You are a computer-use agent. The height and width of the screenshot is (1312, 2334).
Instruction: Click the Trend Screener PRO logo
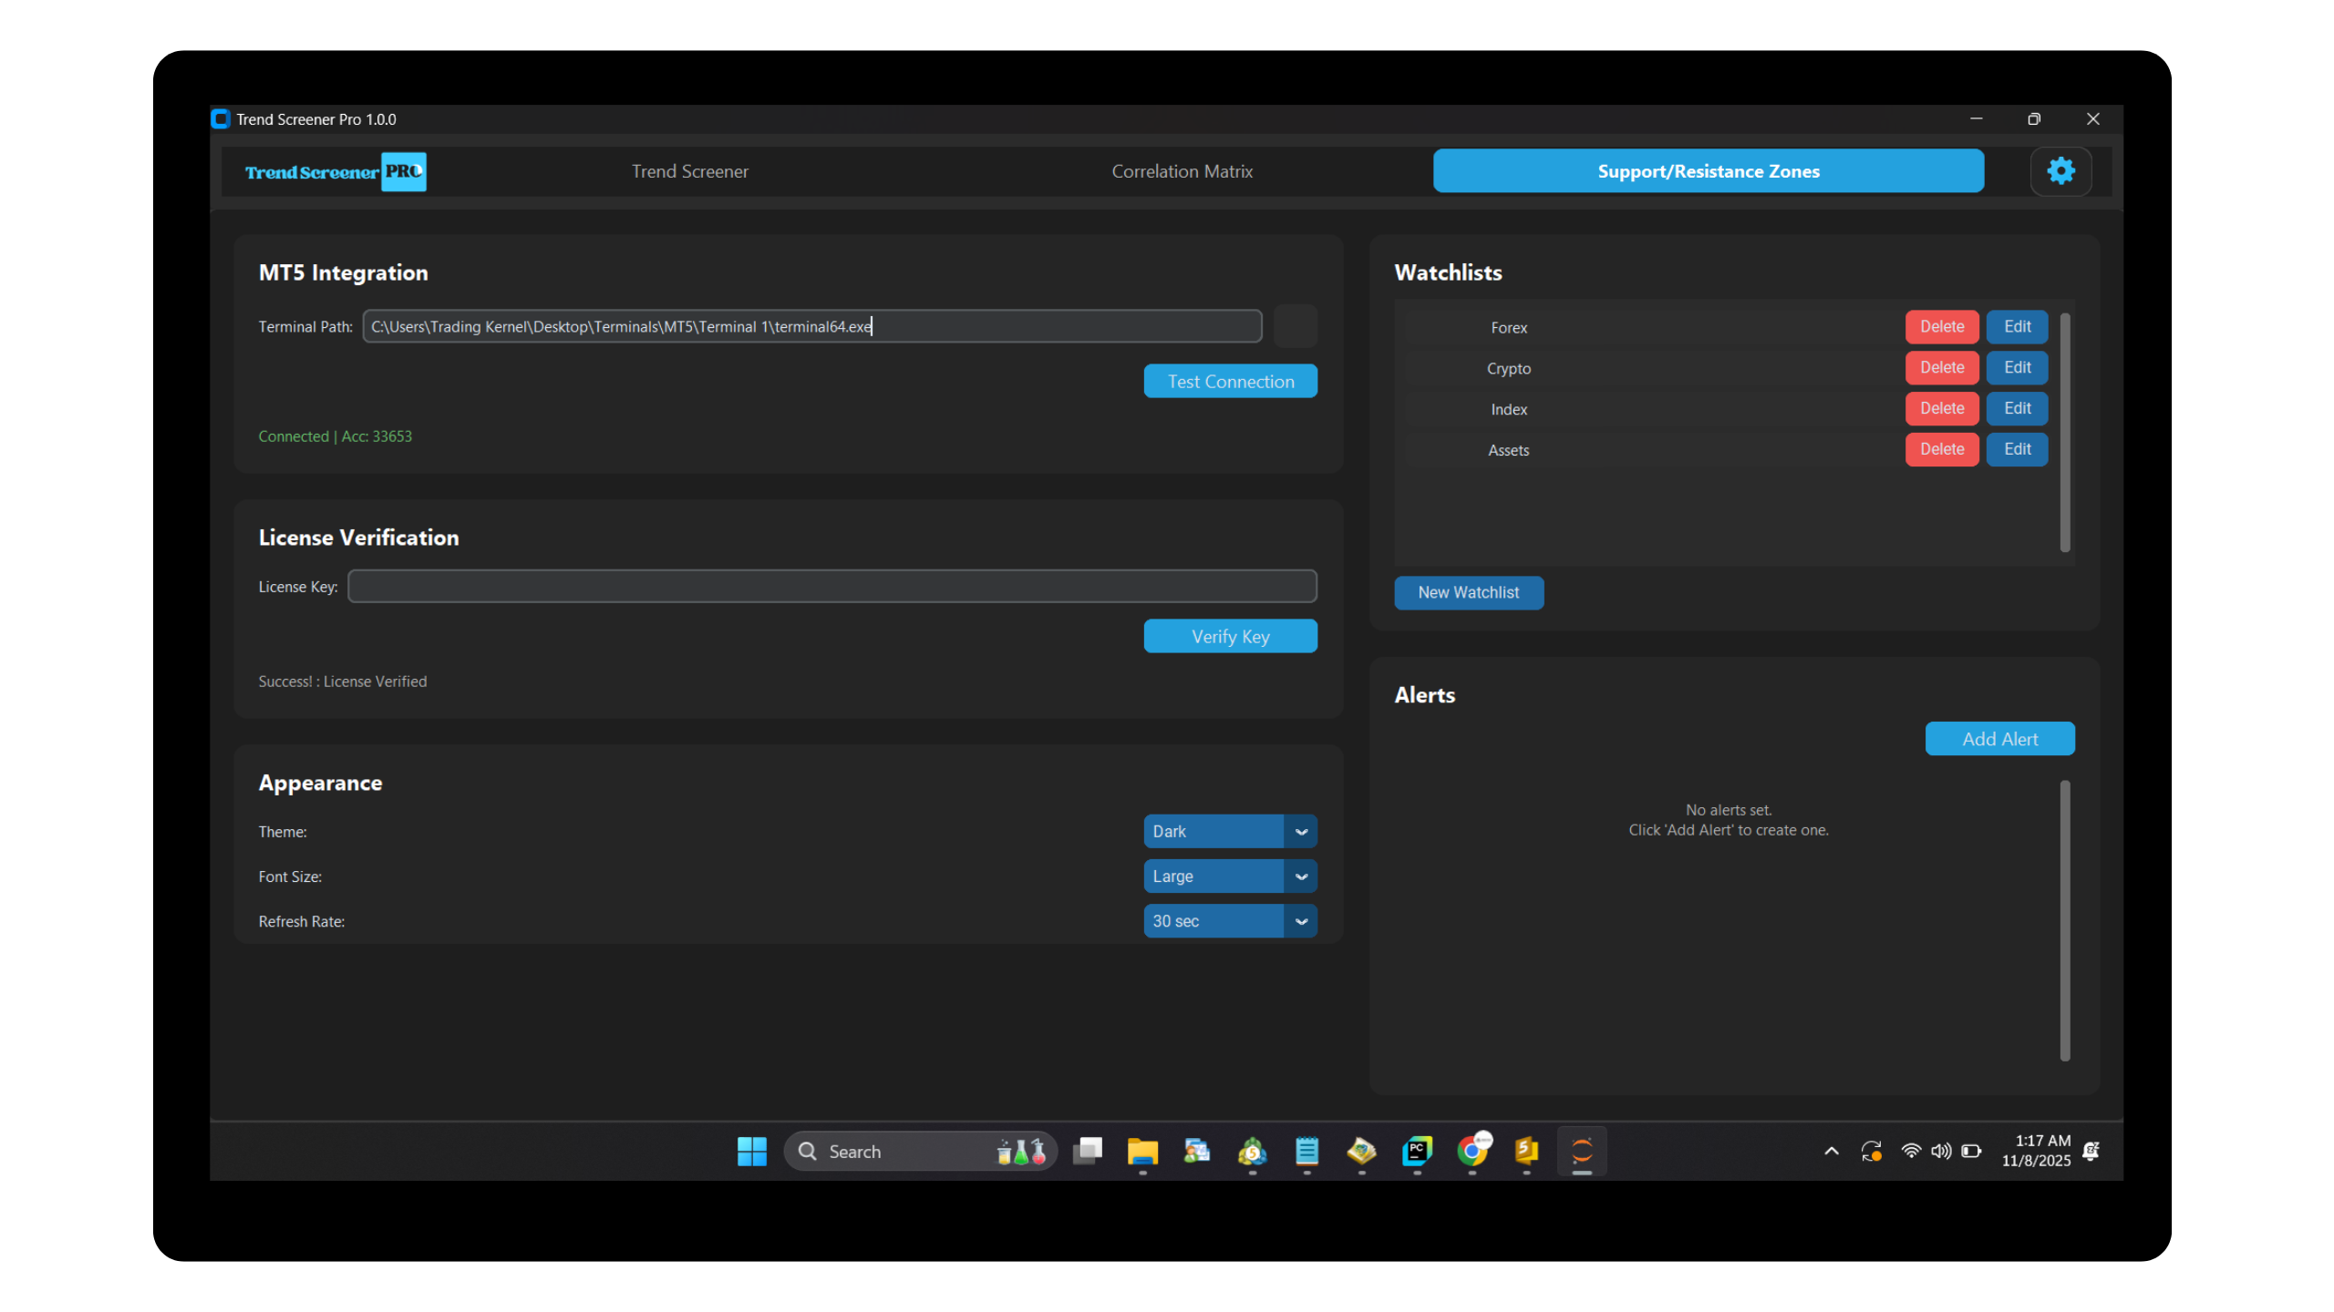click(x=335, y=171)
